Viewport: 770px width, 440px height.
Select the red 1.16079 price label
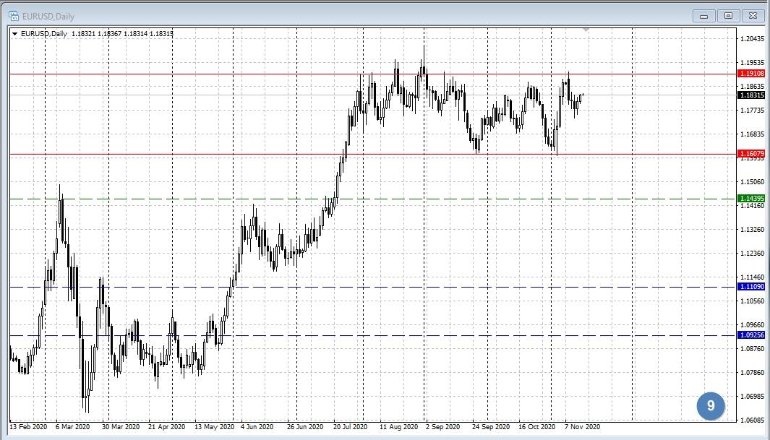pyautogui.click(x=752, y=154)
